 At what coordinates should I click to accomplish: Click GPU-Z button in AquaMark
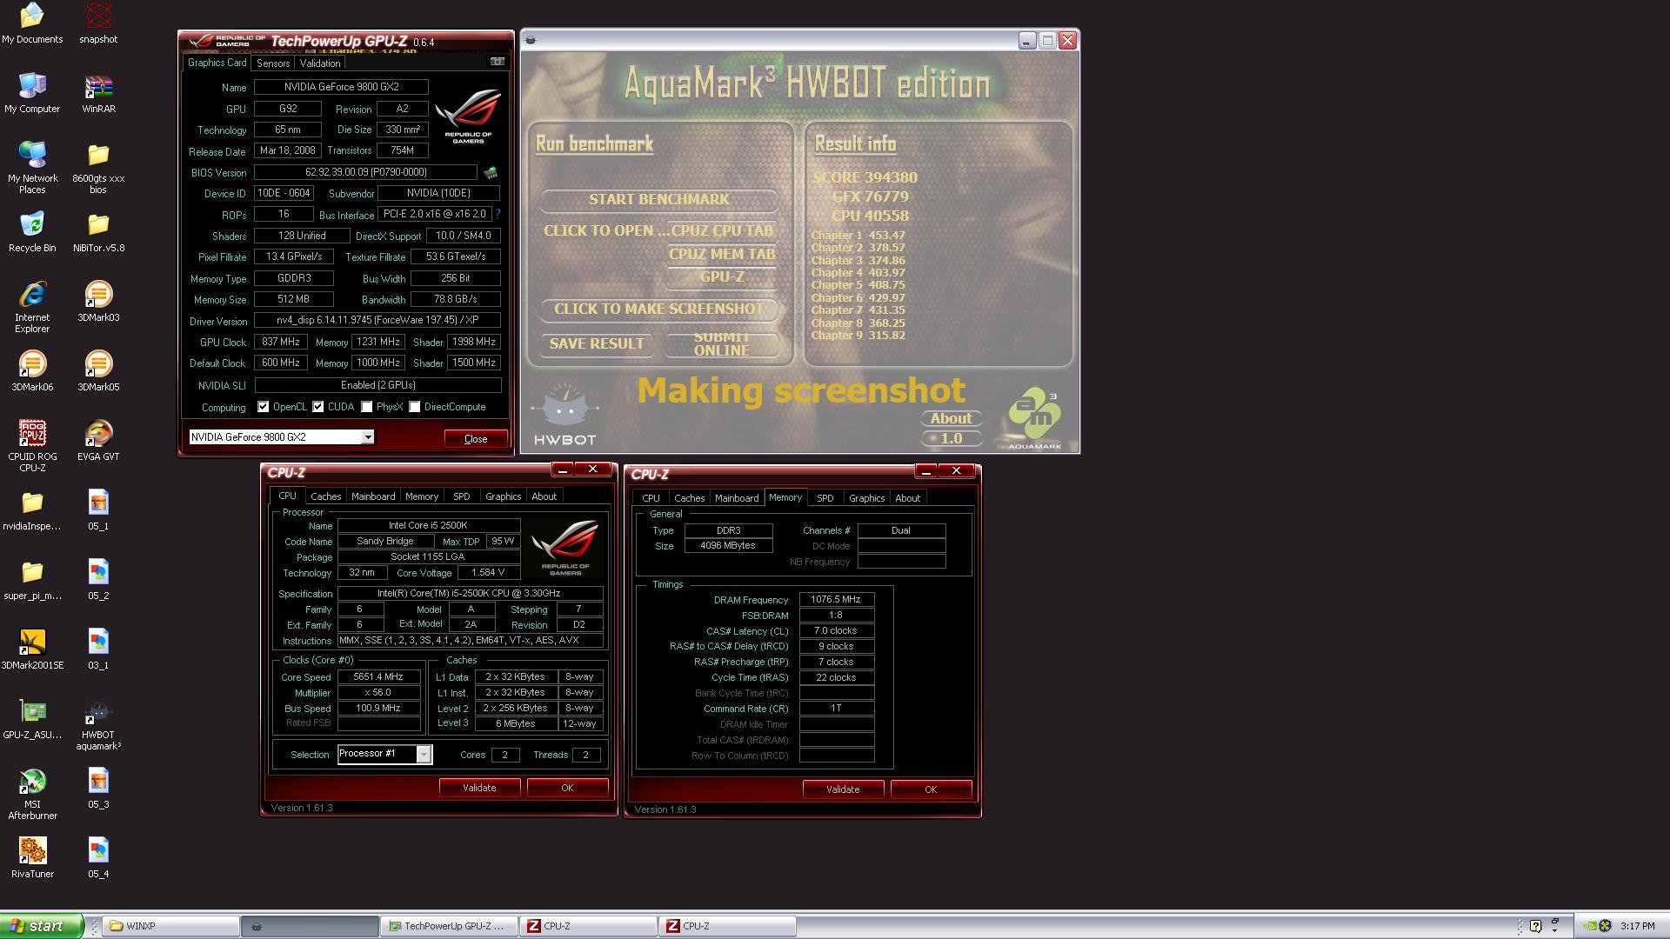point(722,276)
